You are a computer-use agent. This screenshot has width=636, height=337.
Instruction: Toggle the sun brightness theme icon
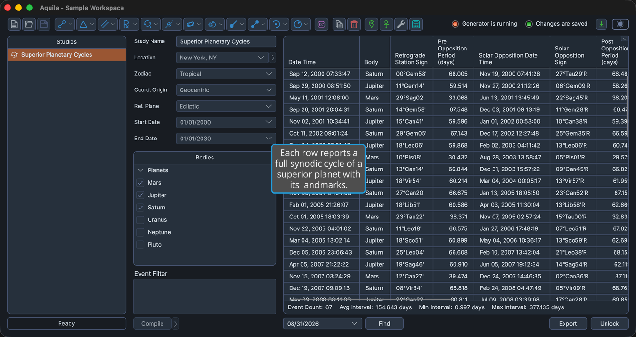coord(620,24)
